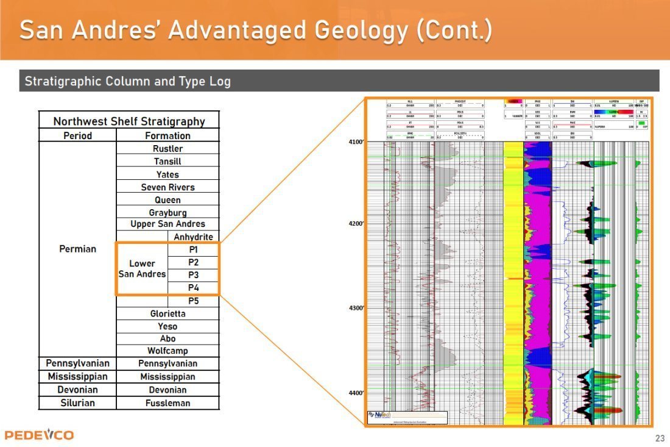This screenshot has height=447, width=670.
Task: Click the Fussleman formation cell
Action: [x=167, y=402]
